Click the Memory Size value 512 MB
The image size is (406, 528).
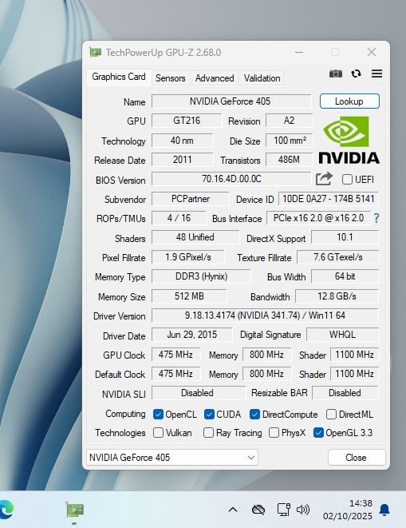(x=189, y=296)
